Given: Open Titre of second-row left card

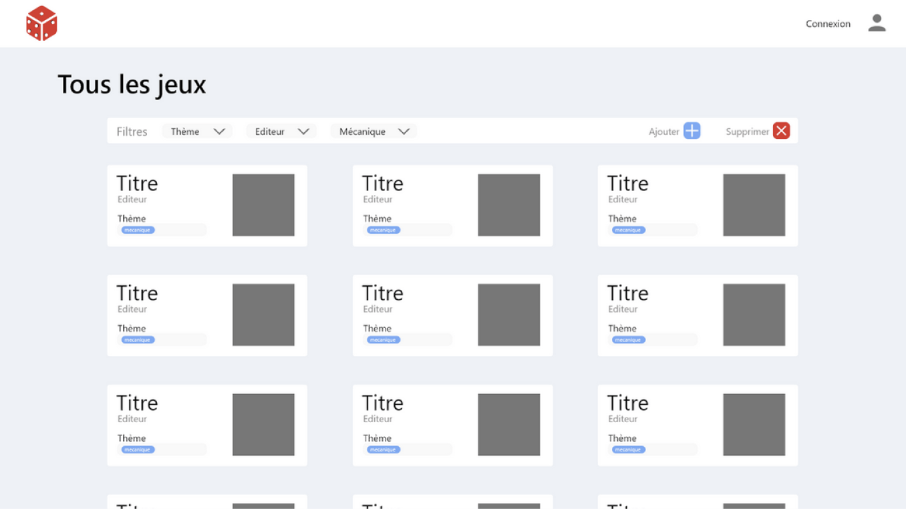Looking at the screenshot, I should pyautogui.click(x=137, y=293).
